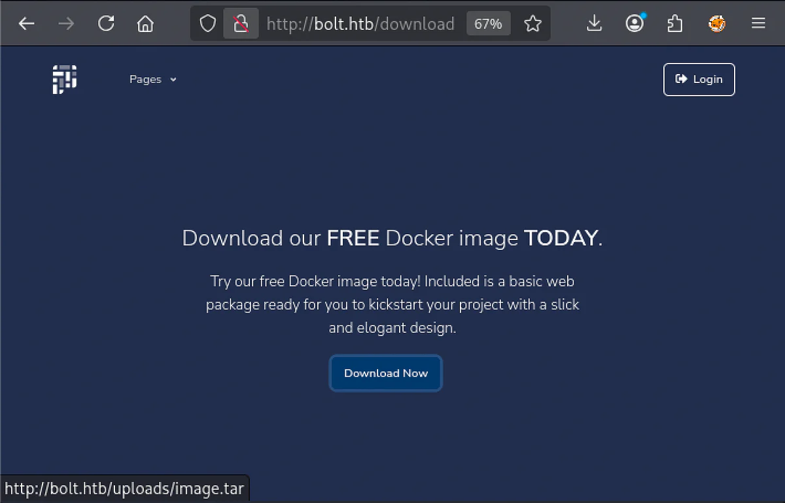Click the Bolt site logo
This screenshot has width=785, height=503.
coord(65,79)
